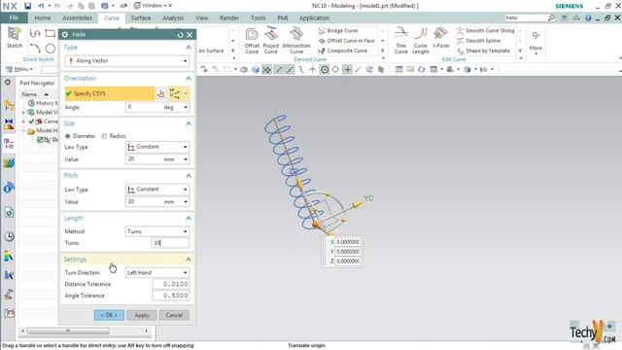
Task: Click the OK button
Action: [109, 315]
